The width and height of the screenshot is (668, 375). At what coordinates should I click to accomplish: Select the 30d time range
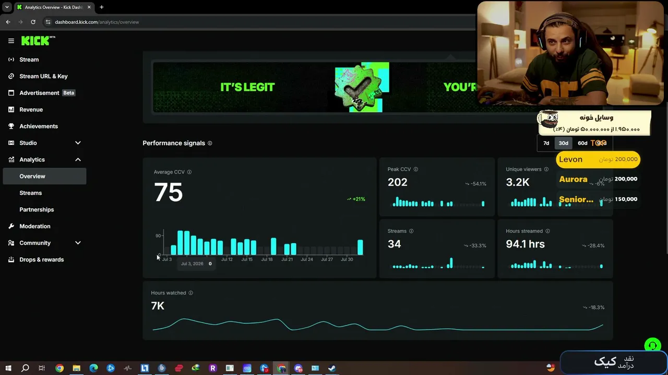tap(563, 143)
